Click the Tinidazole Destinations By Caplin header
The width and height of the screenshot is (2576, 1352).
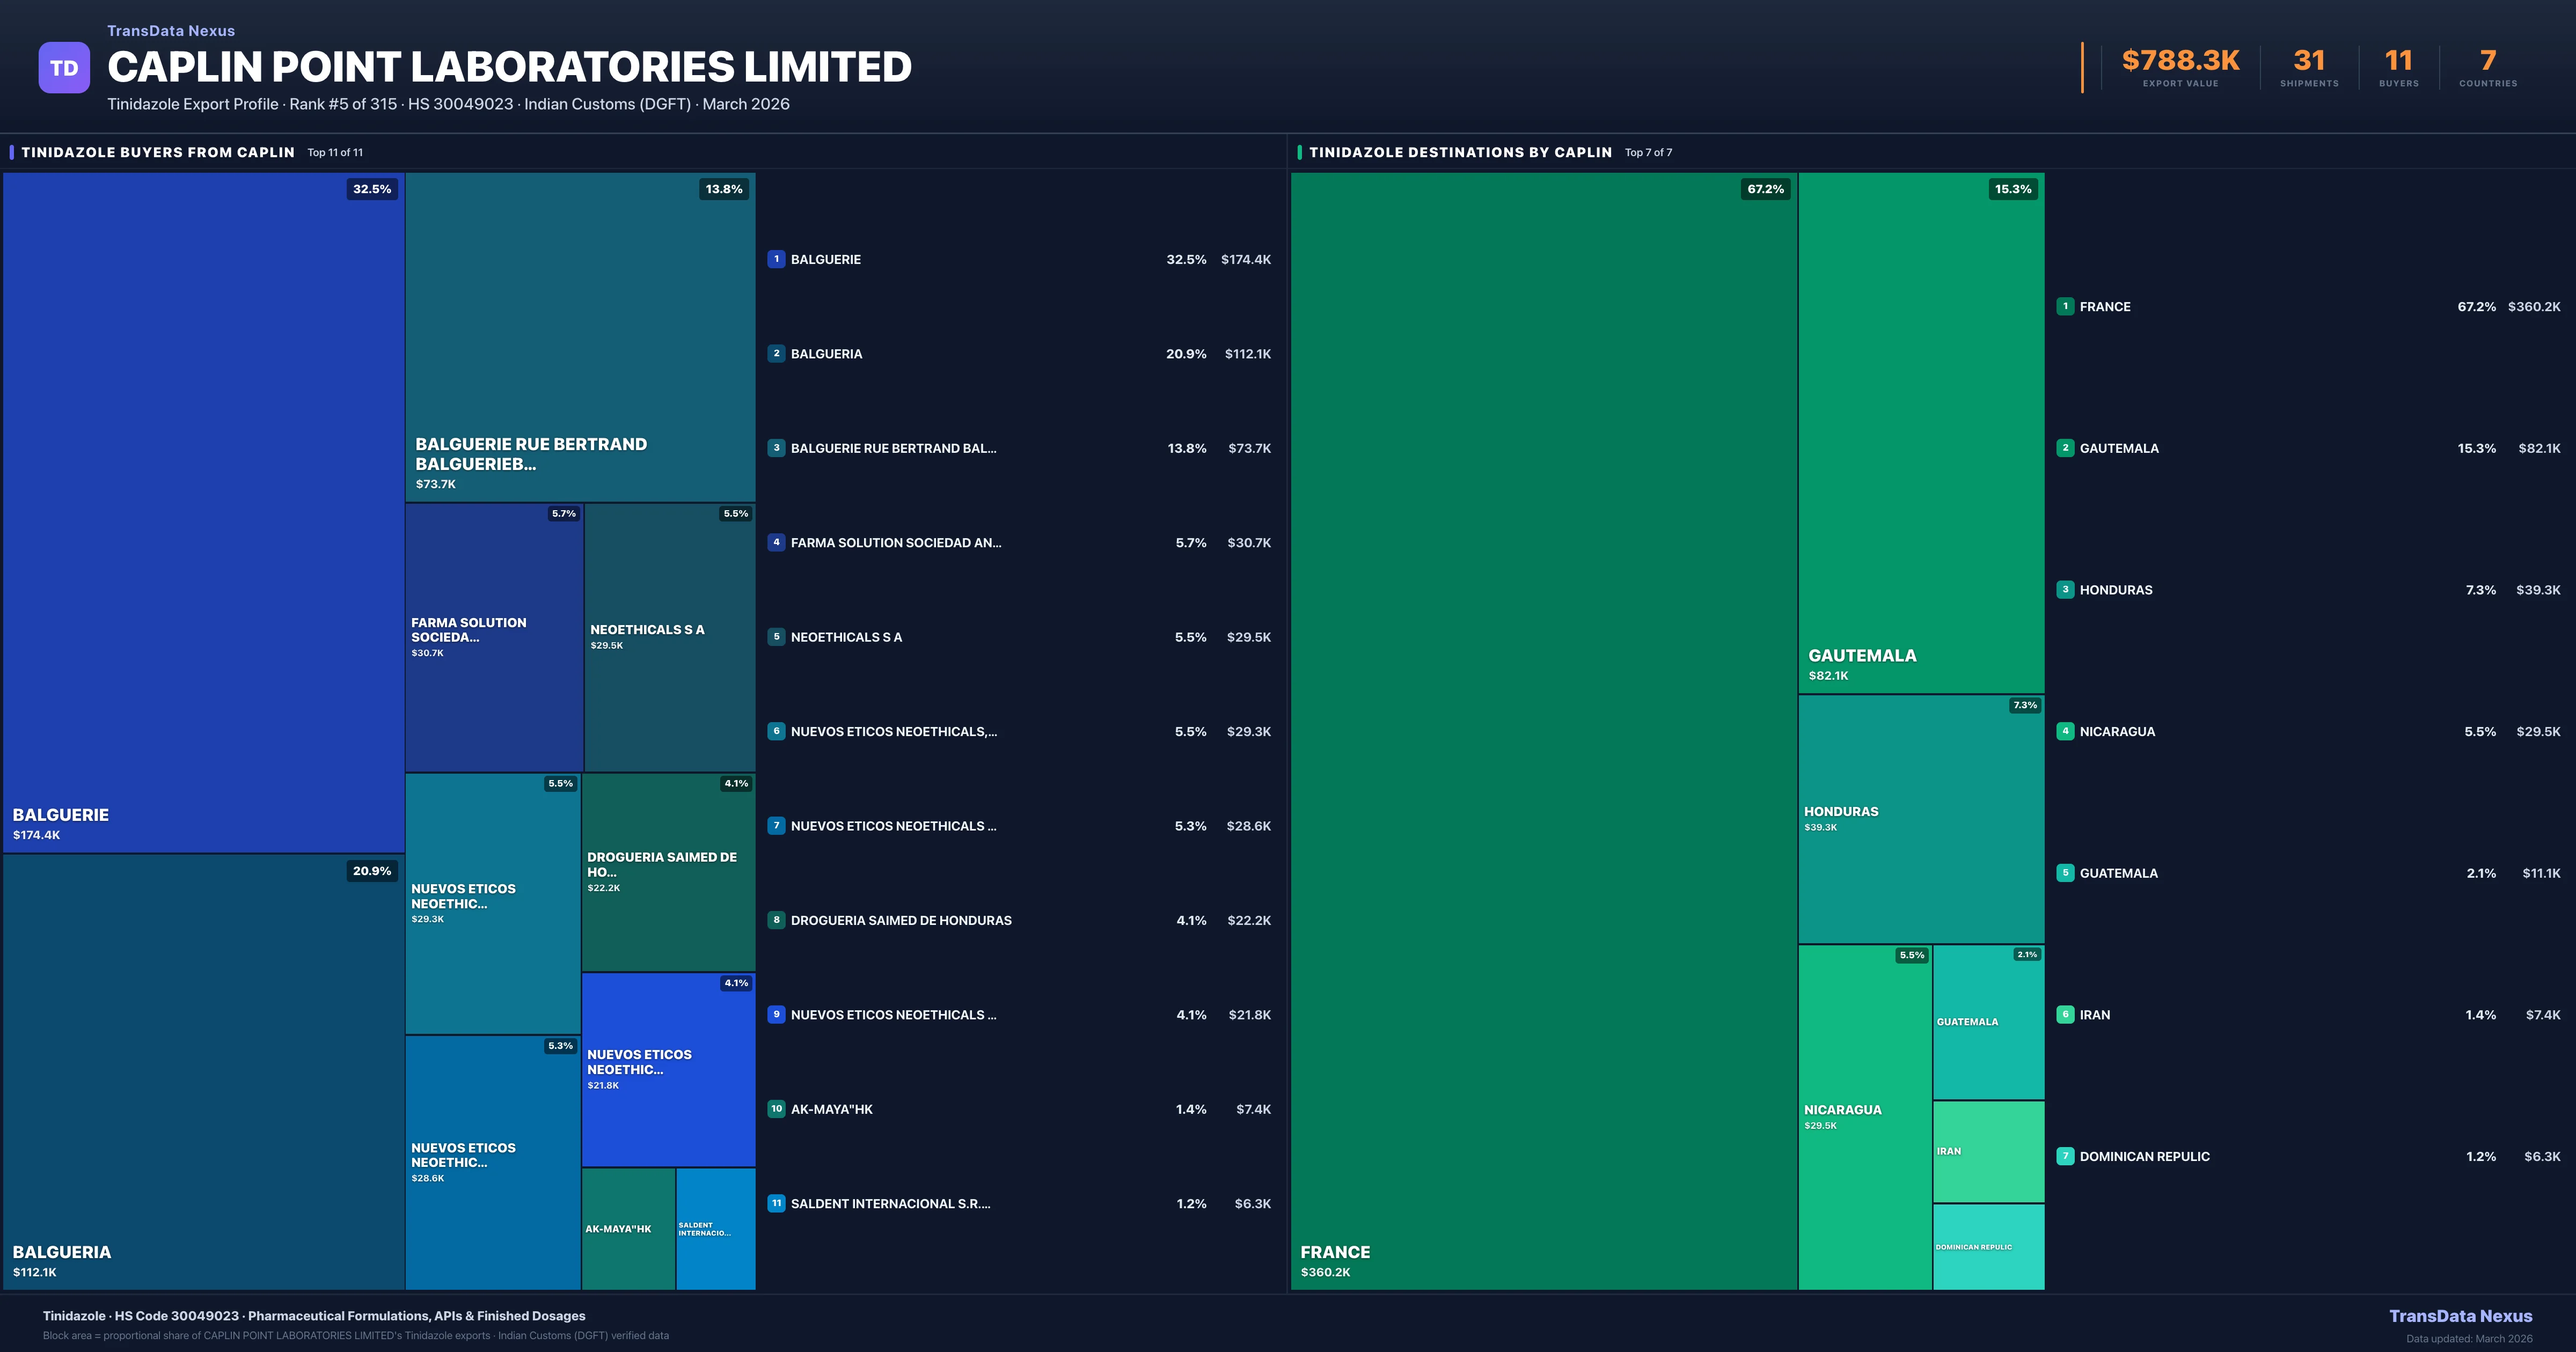coord(1460,152)
